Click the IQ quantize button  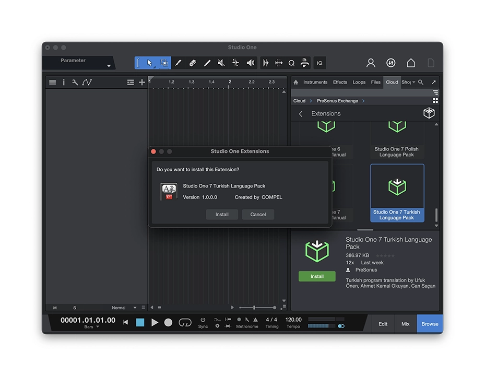tap(320, 63)
